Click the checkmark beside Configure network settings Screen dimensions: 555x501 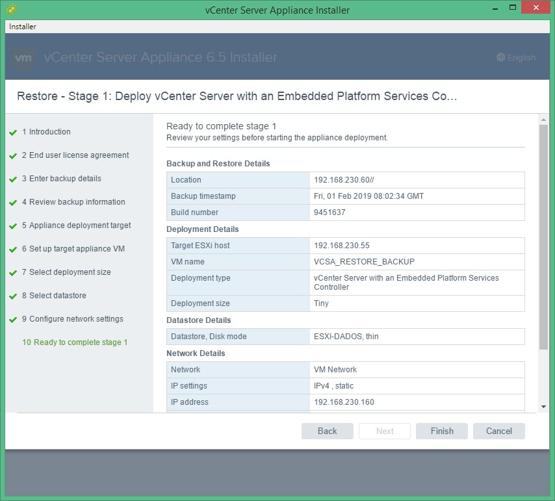coord(13,320)
